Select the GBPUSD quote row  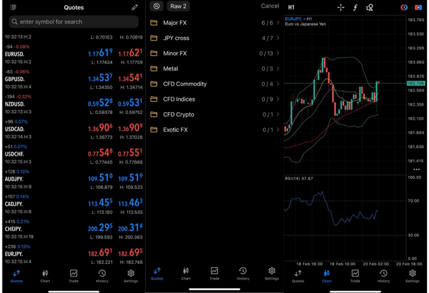(x=74, y=79)
